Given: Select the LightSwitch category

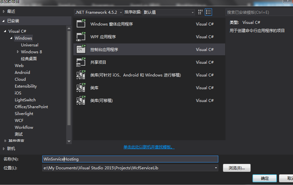Looking at the screenshot, I should click(x=25, y=100).
